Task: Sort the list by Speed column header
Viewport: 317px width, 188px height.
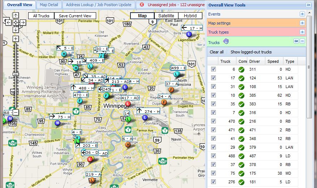Action: (273, 61)
